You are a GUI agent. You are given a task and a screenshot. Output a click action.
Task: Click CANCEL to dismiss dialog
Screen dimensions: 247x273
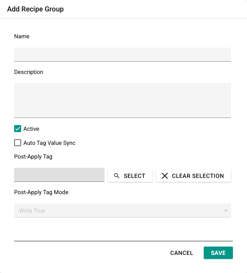pyautogui.click(x=182, y=253)
